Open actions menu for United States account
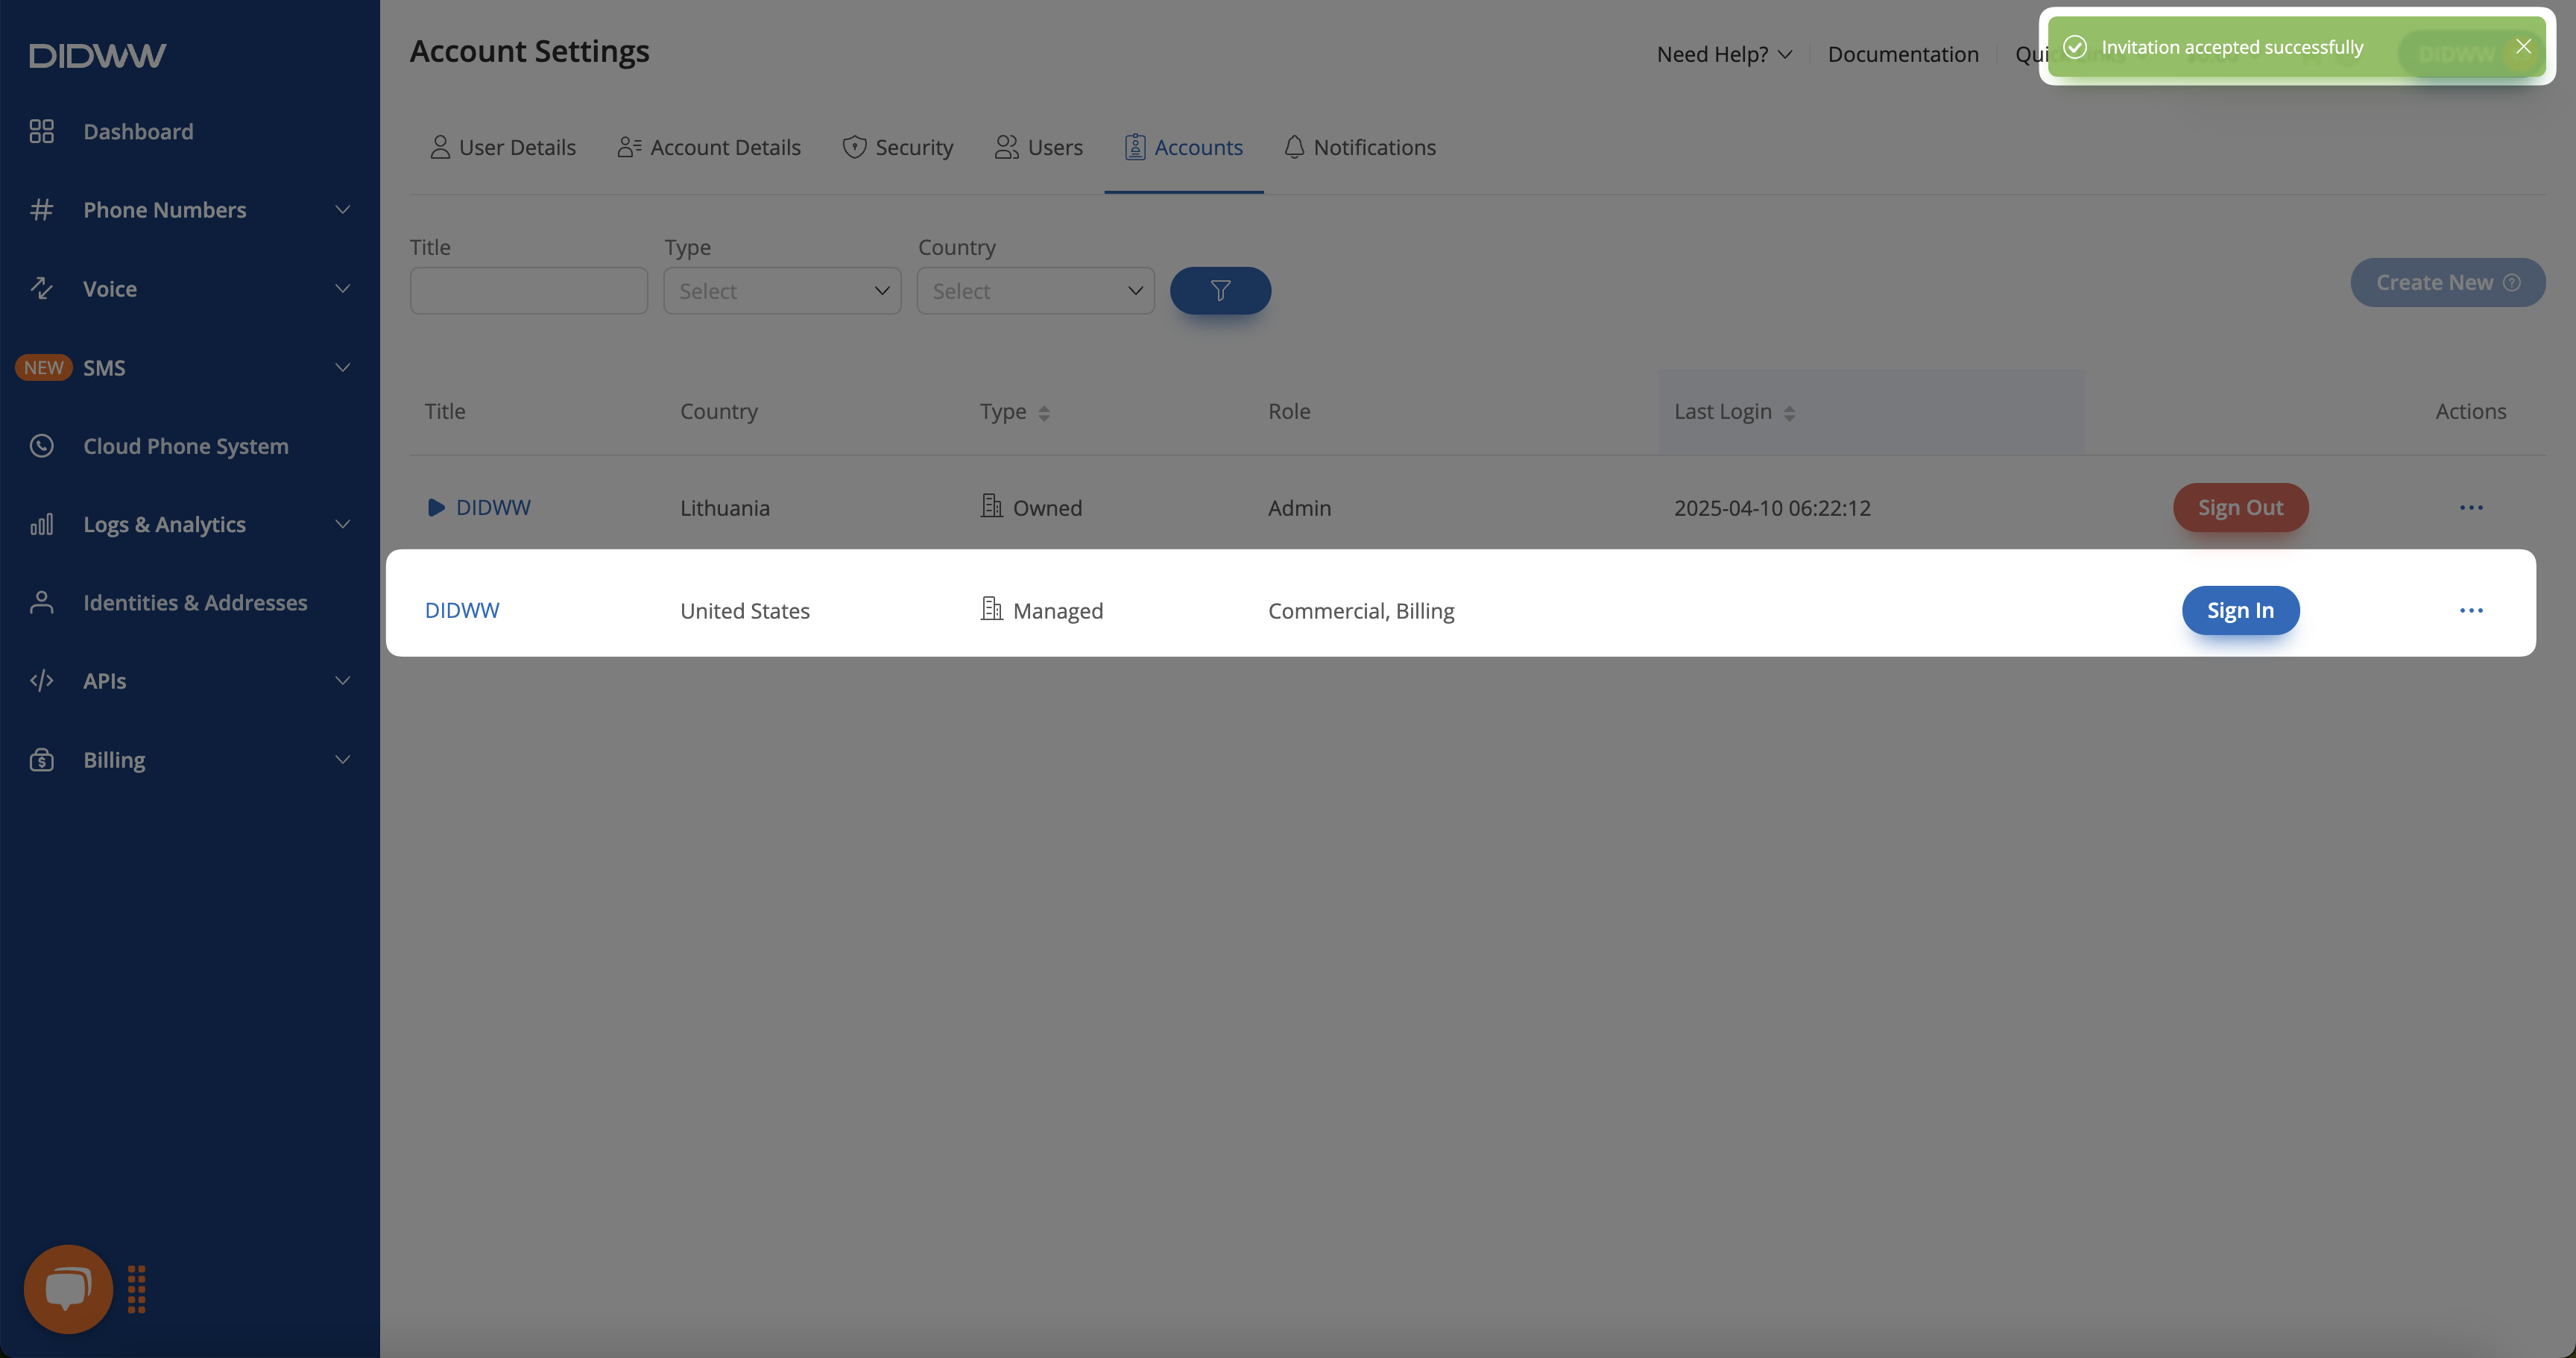 point(2471,611)
